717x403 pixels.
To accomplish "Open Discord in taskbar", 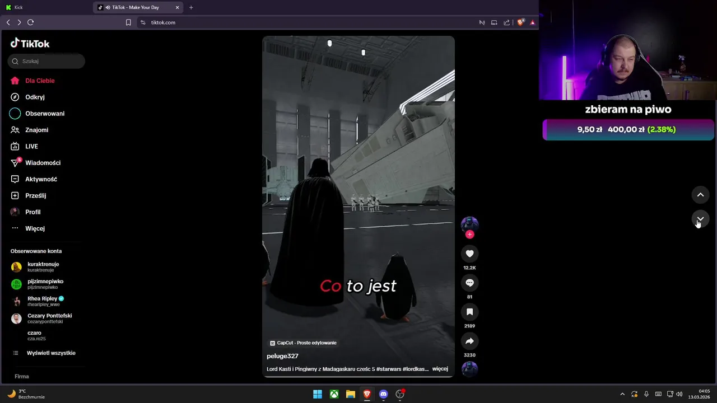I will click(x=383, y=394).
